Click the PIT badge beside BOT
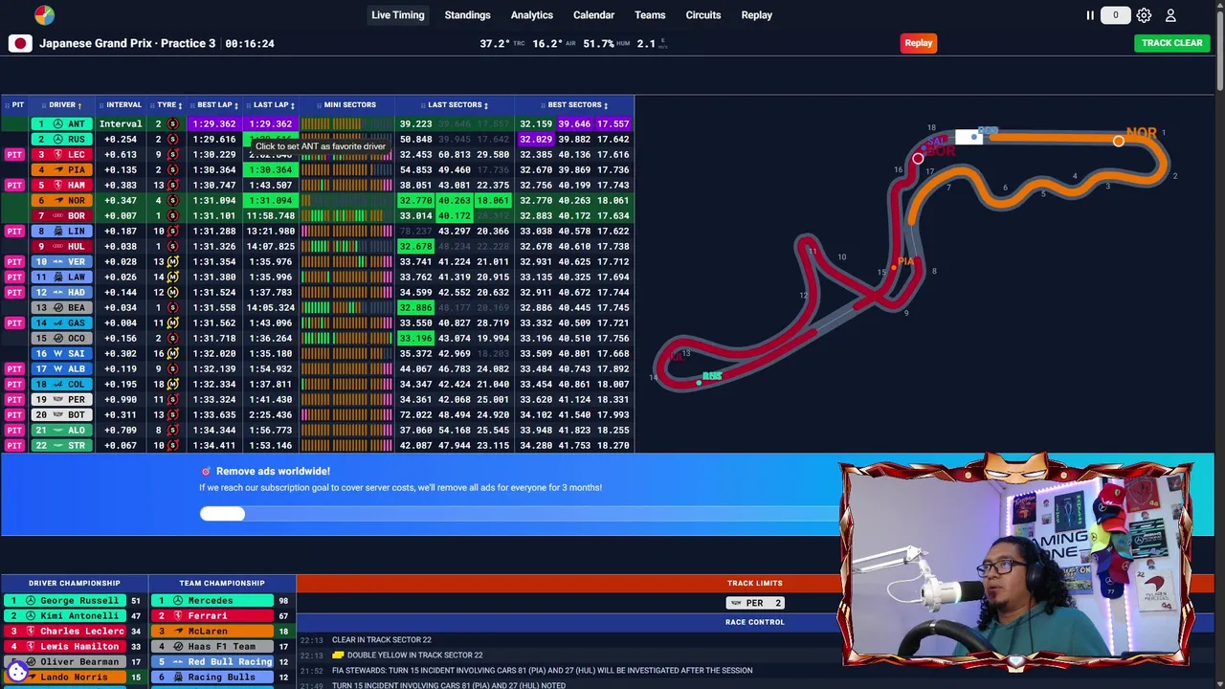Screen dimensions: 1225x689 [x=14, y=414]
